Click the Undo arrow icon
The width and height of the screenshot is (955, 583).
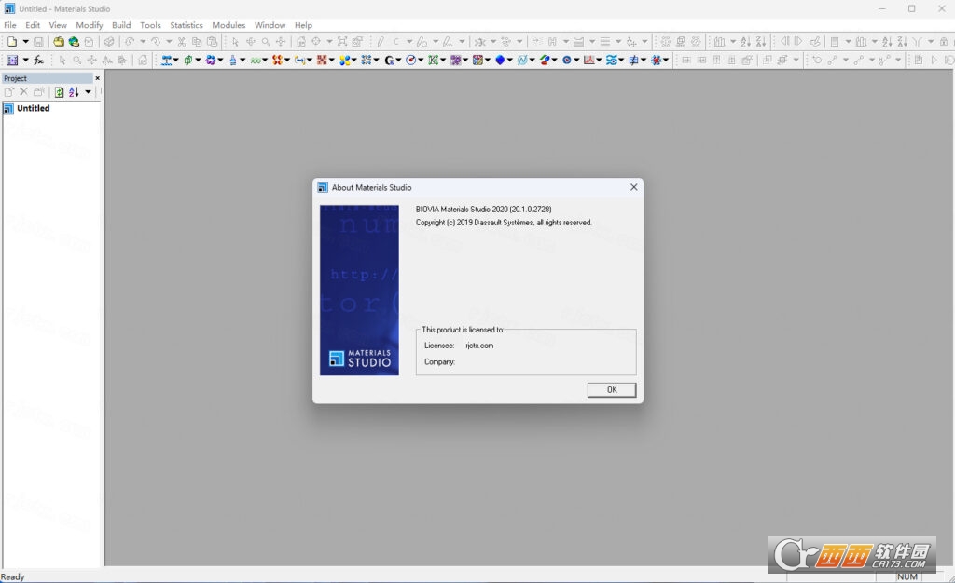point(129,41)
